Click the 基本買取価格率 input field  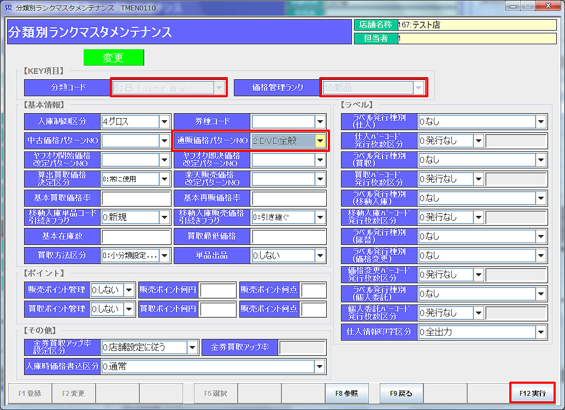[x=136, y=198]
